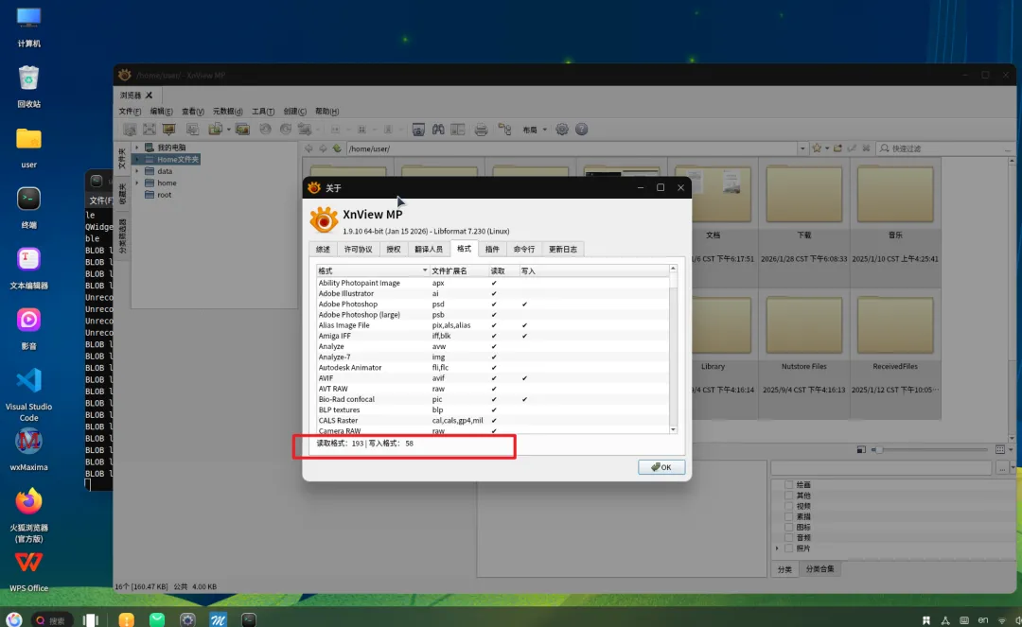Switch to the 综述 tab in About dialog

tap(323, 250)
